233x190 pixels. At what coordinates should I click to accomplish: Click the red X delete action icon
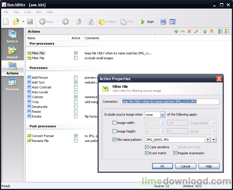(189, 31)
